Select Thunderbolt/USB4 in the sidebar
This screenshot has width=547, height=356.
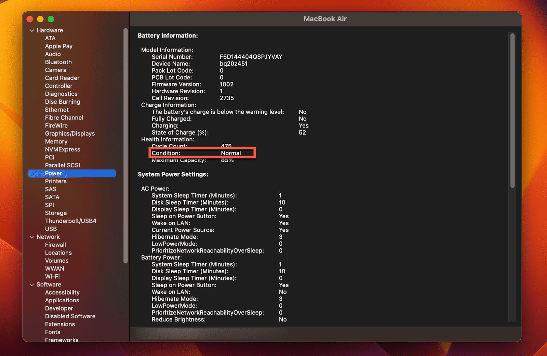[x=70, y=221]
